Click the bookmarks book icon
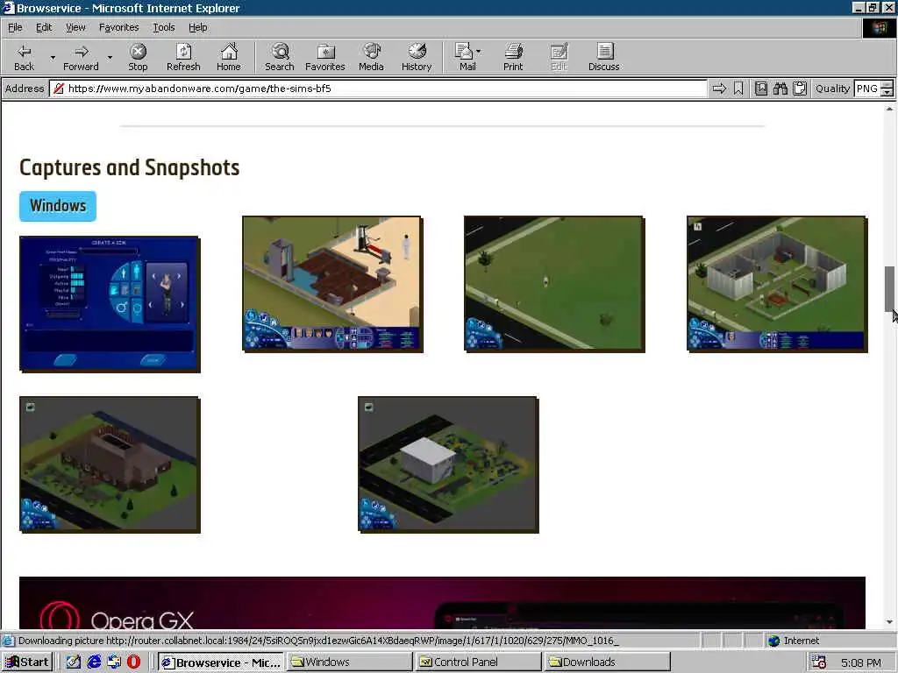Image resolution: width=898 pixels, height=673 pixels. [x=761, y=89]
